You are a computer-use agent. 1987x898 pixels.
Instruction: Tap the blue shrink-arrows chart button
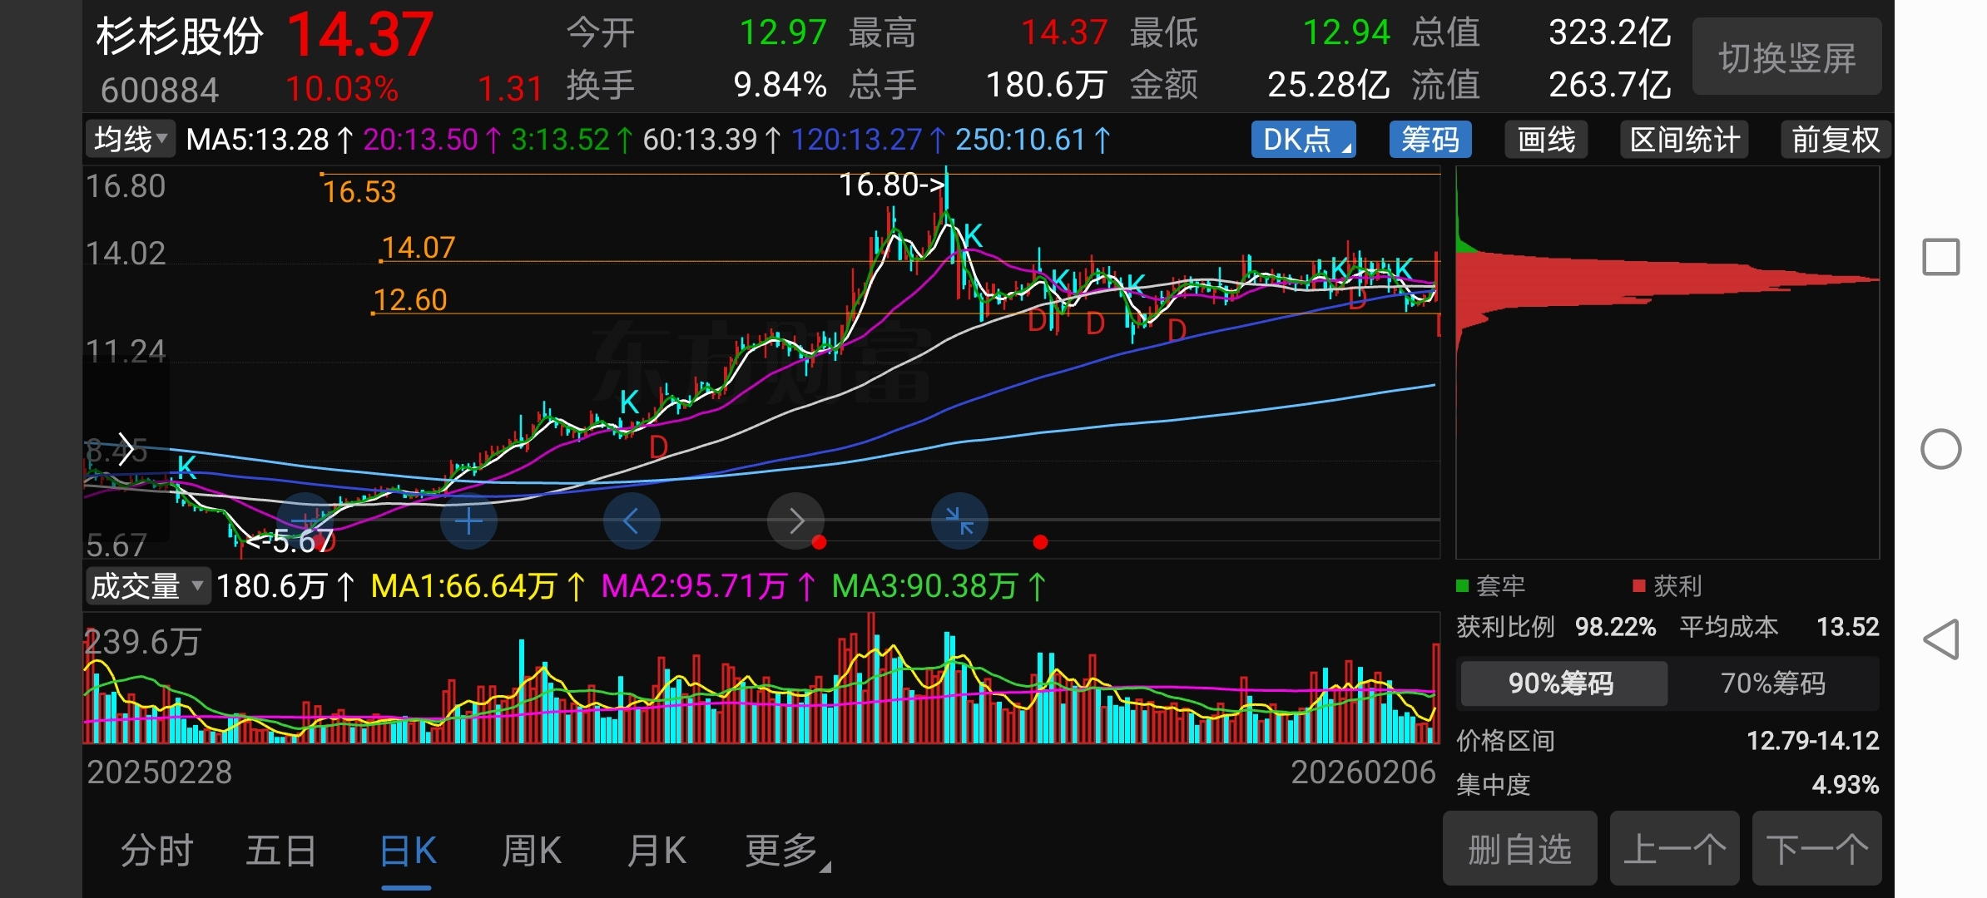coord(959,521)
